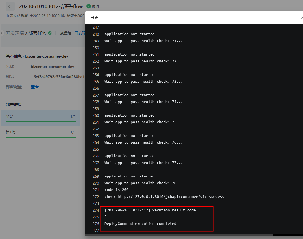Click name value bizcenter-consumer-dev
Viewport: 303px width, 239px height.
tap(52, 67)
